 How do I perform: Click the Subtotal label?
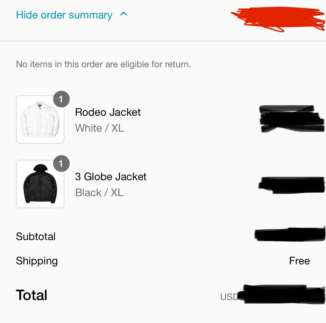click(36, 237)
